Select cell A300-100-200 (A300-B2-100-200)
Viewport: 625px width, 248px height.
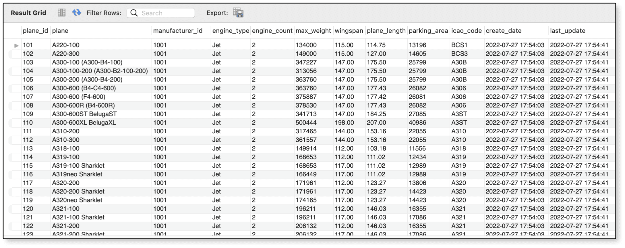(100, 71)
